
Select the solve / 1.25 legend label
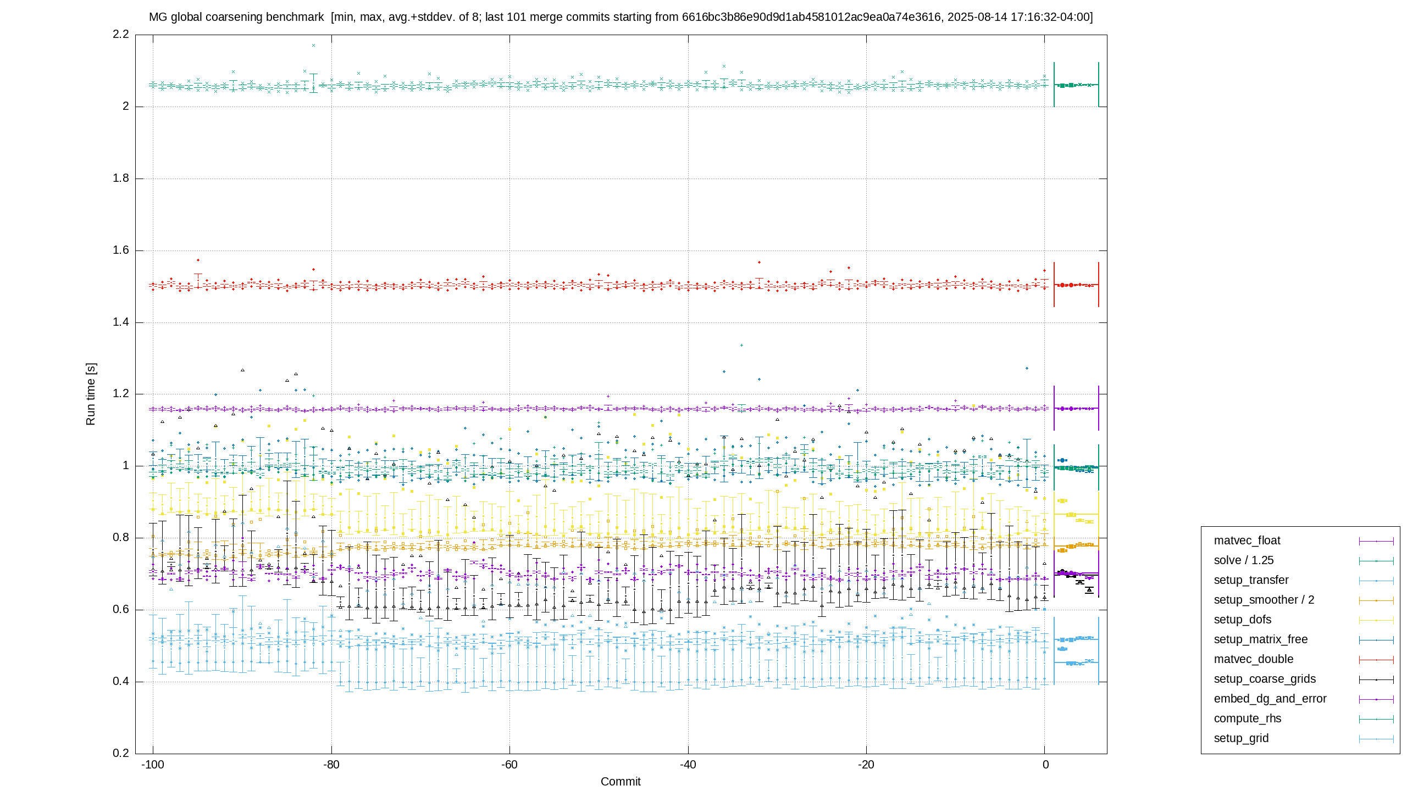pyautogui.click(x=1244, y=560)
